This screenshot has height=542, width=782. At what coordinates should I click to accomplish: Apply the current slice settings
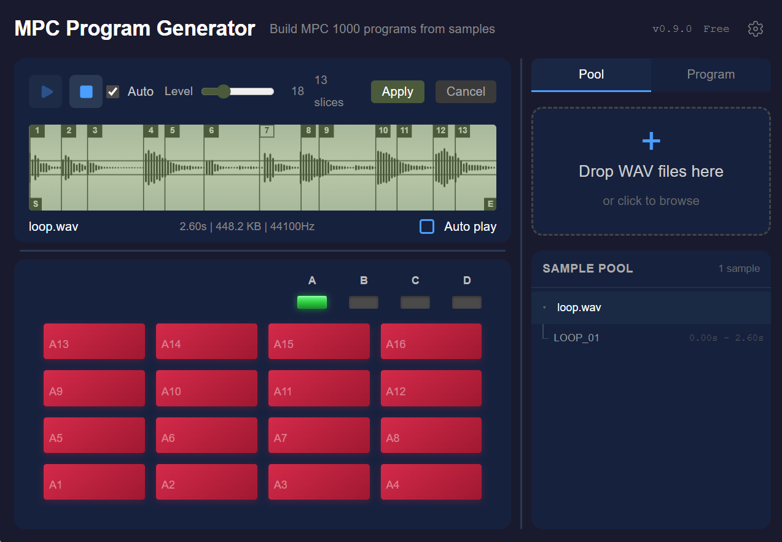397,91
